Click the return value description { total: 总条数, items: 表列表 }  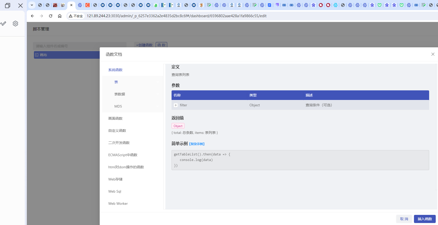click(195, 133)
